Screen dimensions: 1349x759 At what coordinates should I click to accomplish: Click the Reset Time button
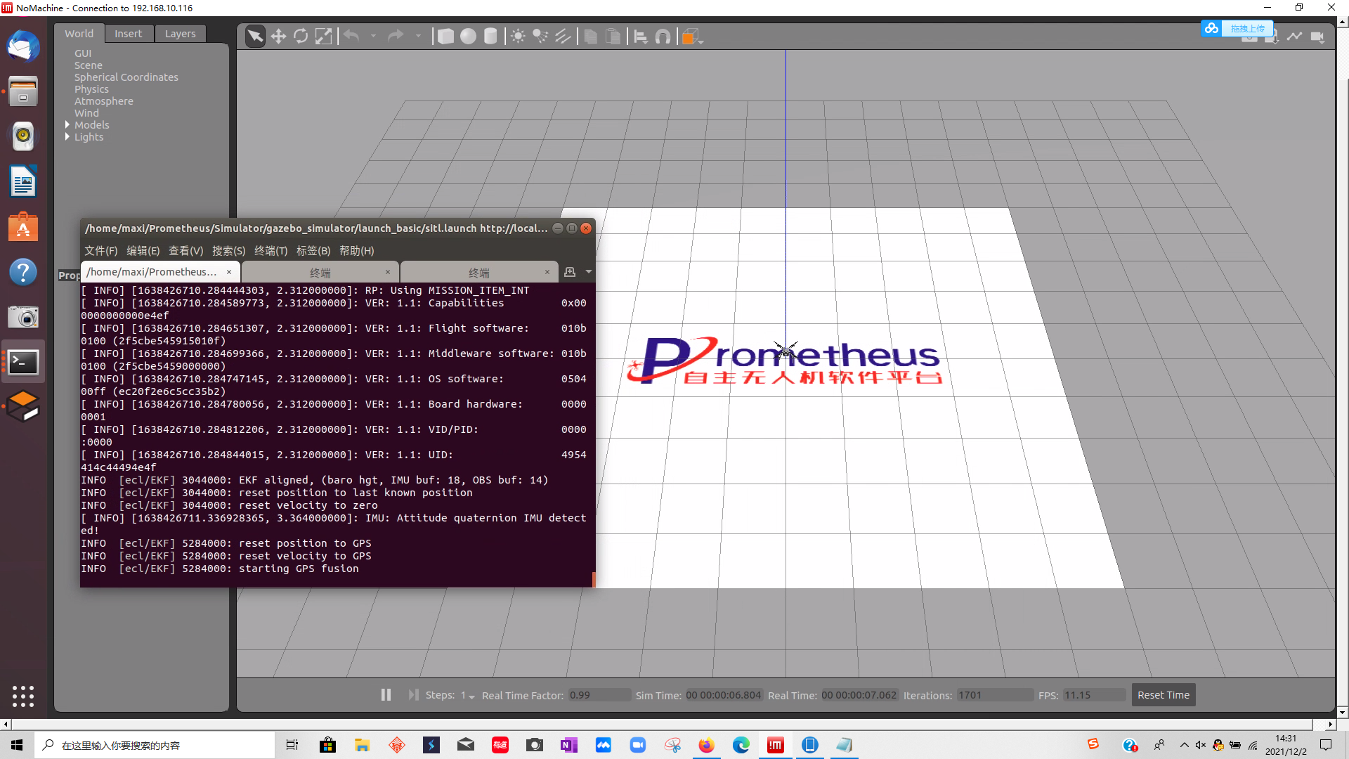pos(1164,695)
